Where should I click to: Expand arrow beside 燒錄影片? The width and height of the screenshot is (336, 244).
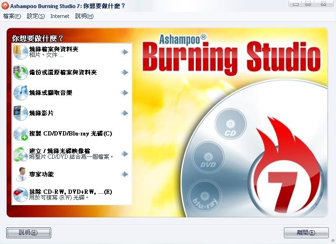point(125,113)
